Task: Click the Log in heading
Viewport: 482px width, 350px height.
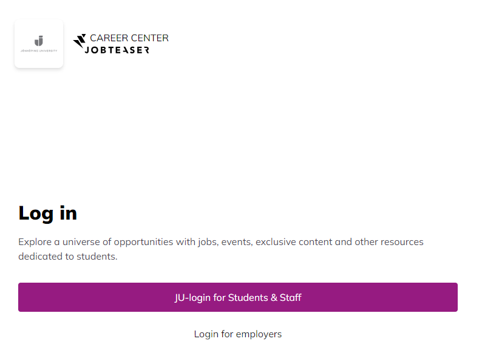Action: (47, 213)
